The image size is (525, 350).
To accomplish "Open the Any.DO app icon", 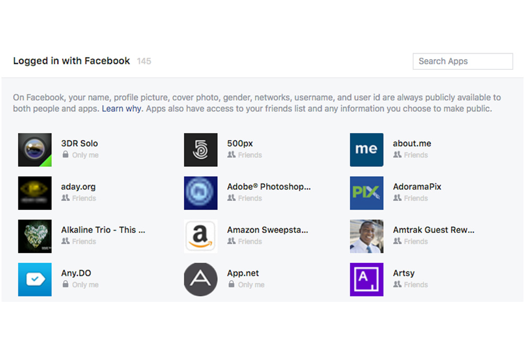I will pyautogui.click(x=35, y=279).
